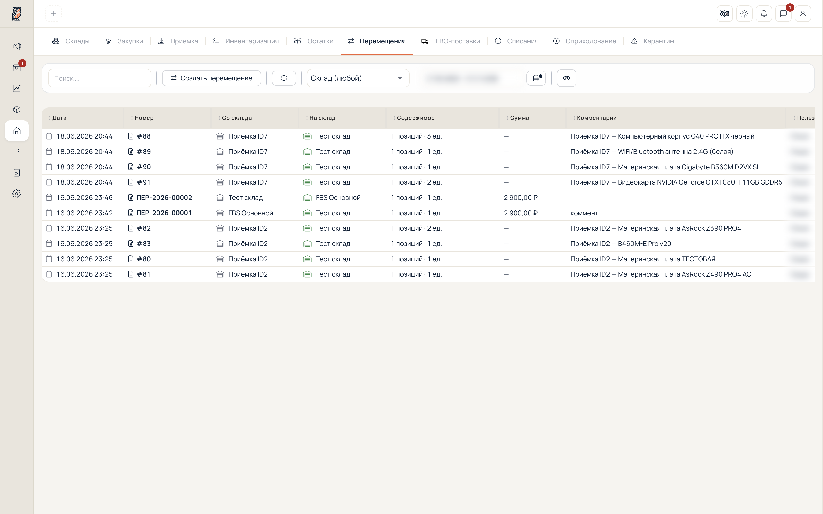Click the Приёмка ID2 source in #81 row
823x514 pixels.
point(248,274)
